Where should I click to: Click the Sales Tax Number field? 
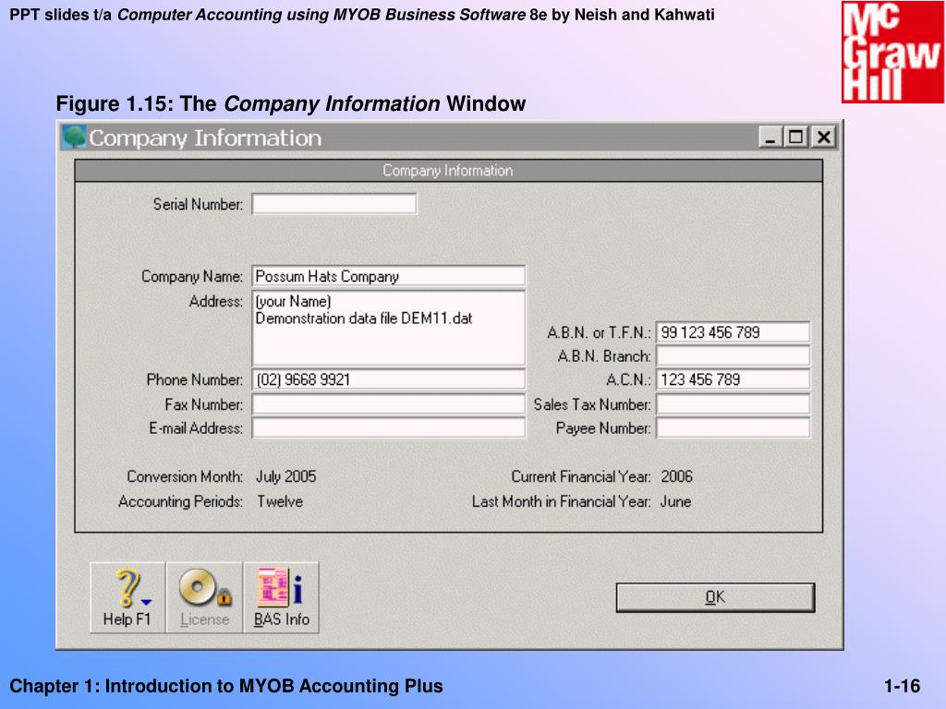coord(733,404)
